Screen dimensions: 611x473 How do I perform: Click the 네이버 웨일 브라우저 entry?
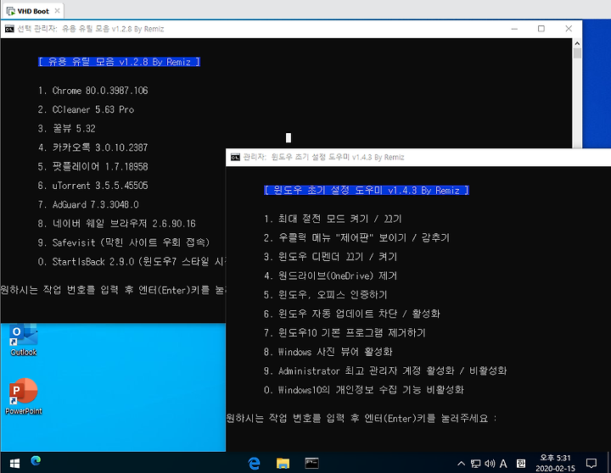(116, 224)
